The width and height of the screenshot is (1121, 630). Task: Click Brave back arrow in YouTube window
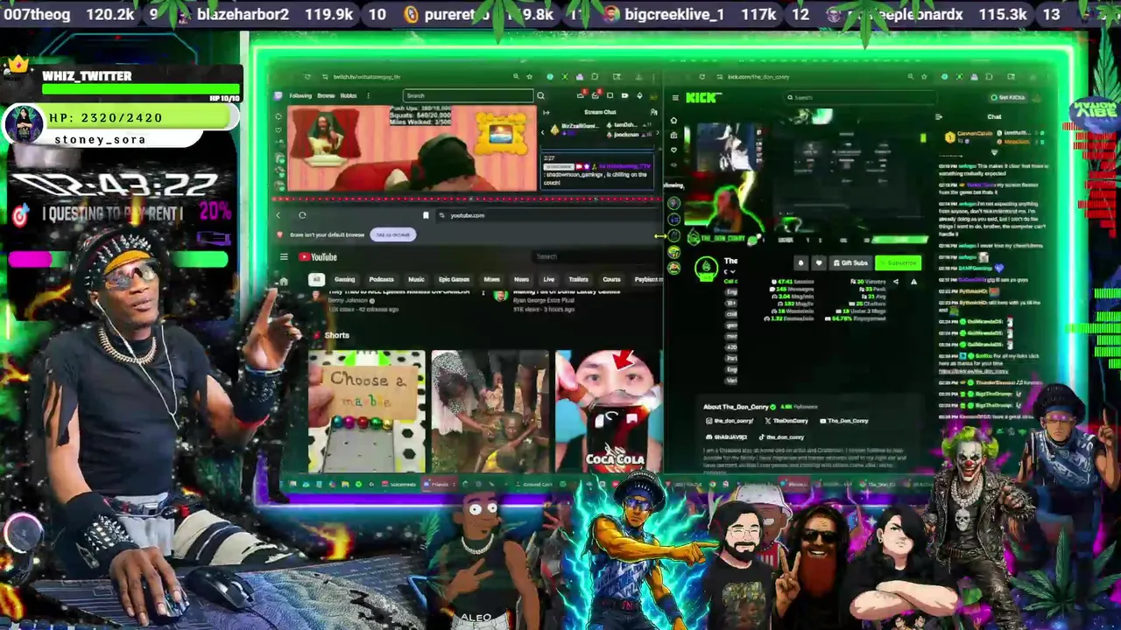[x=278, y=215]
